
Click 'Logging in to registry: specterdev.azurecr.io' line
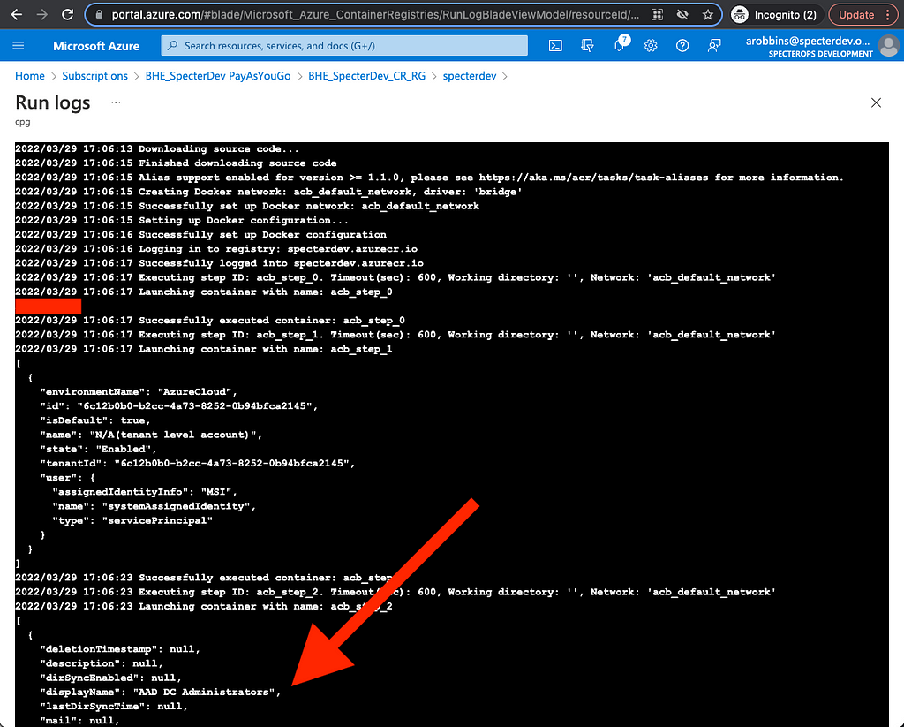tap(216, 249)
